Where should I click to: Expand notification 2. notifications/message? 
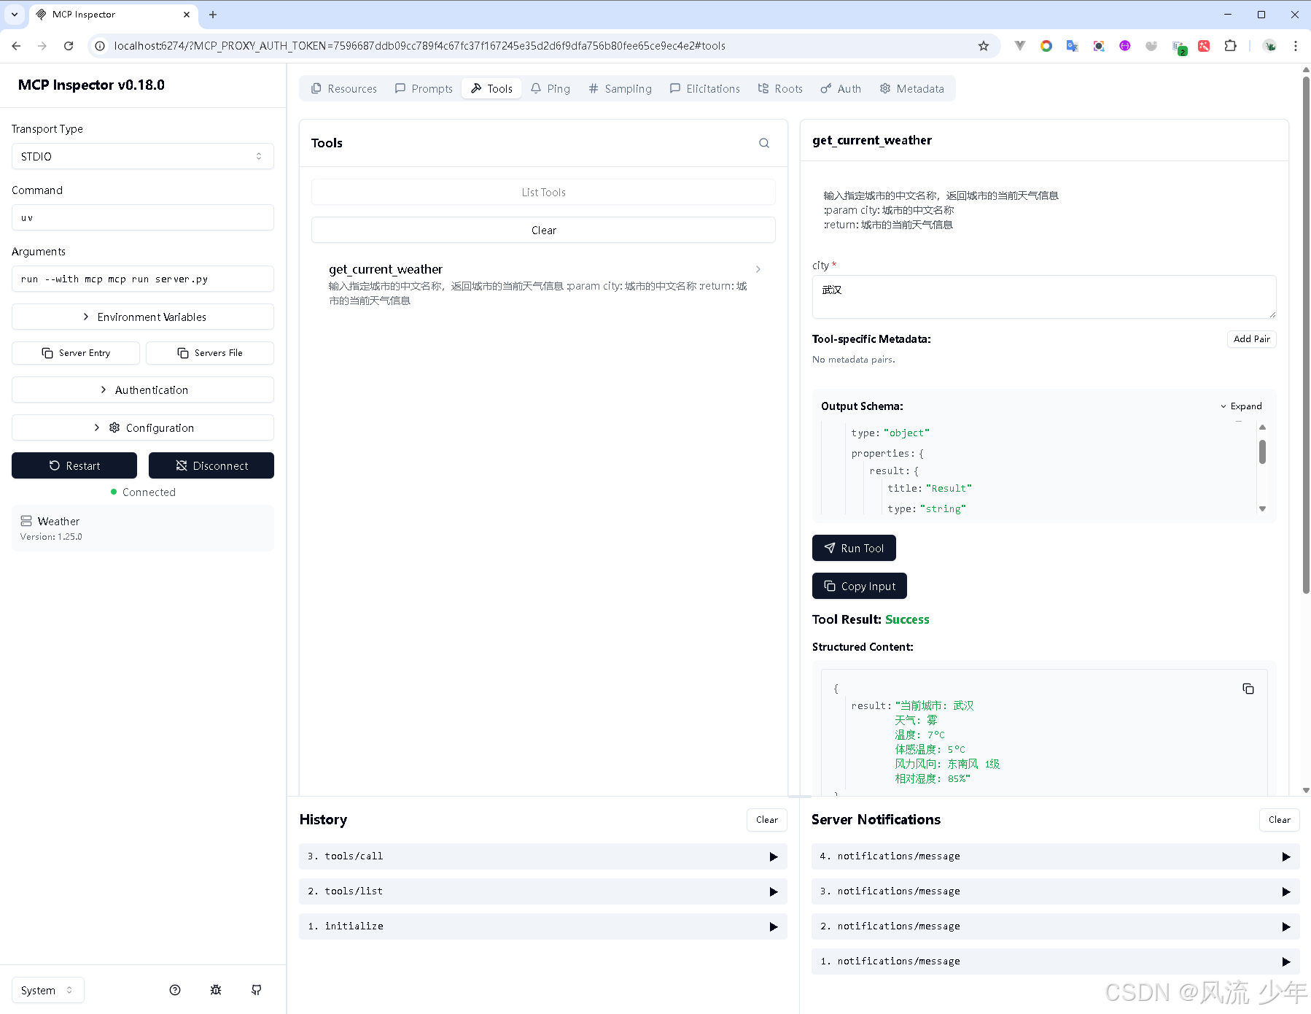point(1056,927)
